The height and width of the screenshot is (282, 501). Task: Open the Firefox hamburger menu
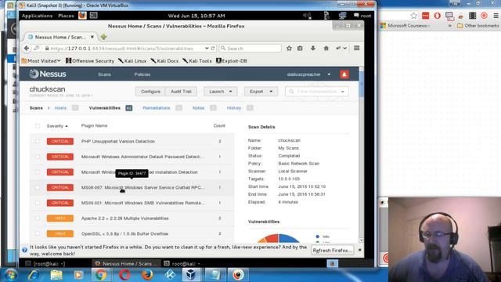coord(357,49)
